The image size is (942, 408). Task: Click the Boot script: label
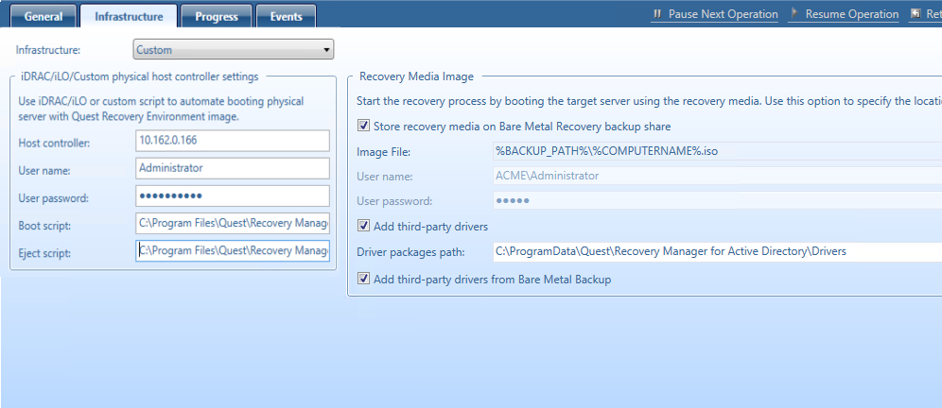coord(45,226)
